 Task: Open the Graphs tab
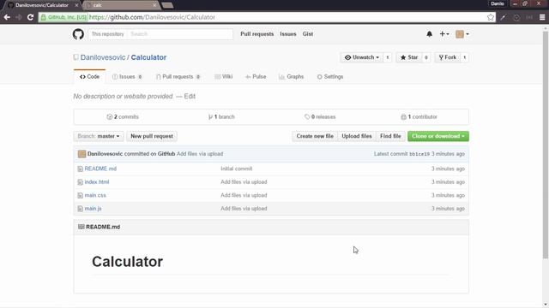click(291, 77)
